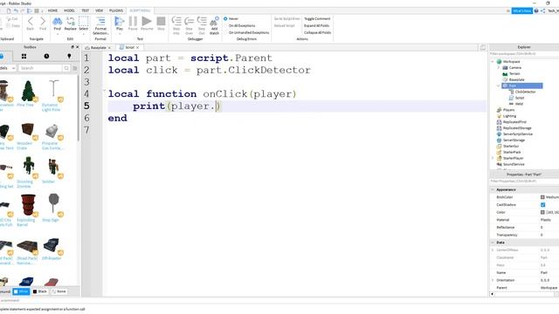Expand the Orientation property
559x314 pixels.
click(493, 280)
